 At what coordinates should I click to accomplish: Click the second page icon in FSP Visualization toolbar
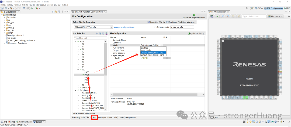[238, 16]
